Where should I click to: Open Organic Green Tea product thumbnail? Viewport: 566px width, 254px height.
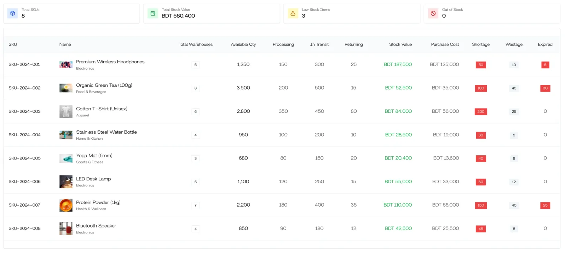point(66,88)
